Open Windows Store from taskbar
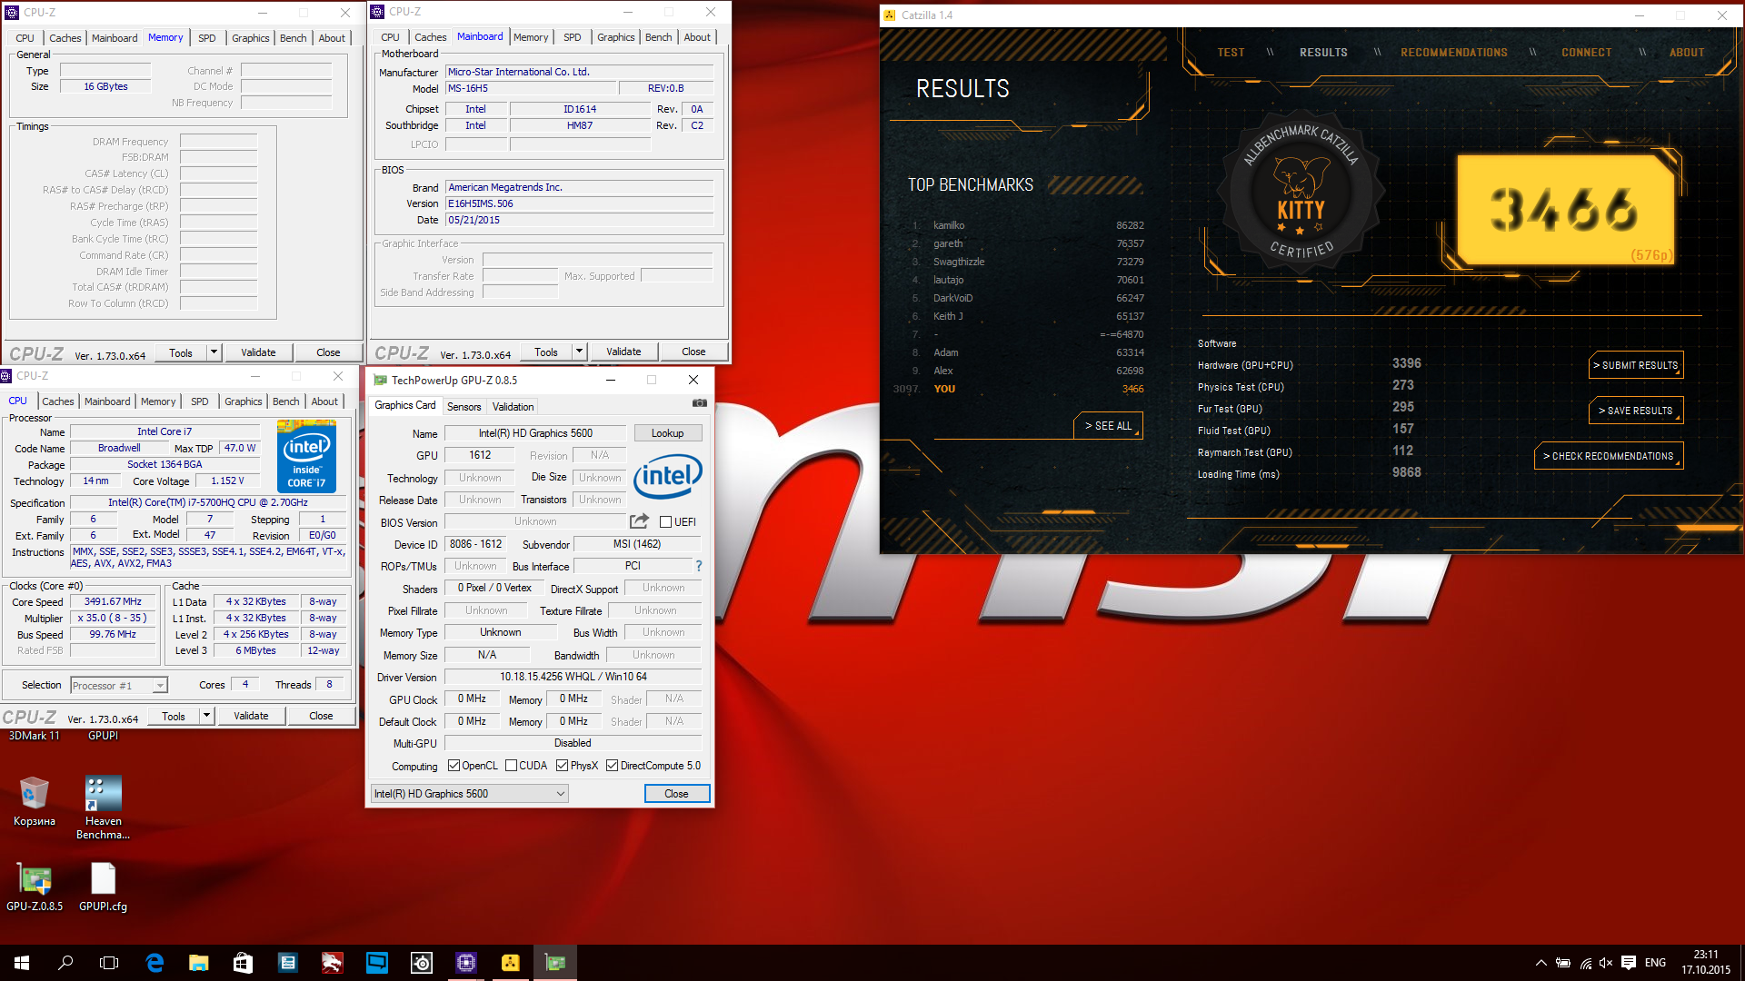 click(x=243, y=963)
